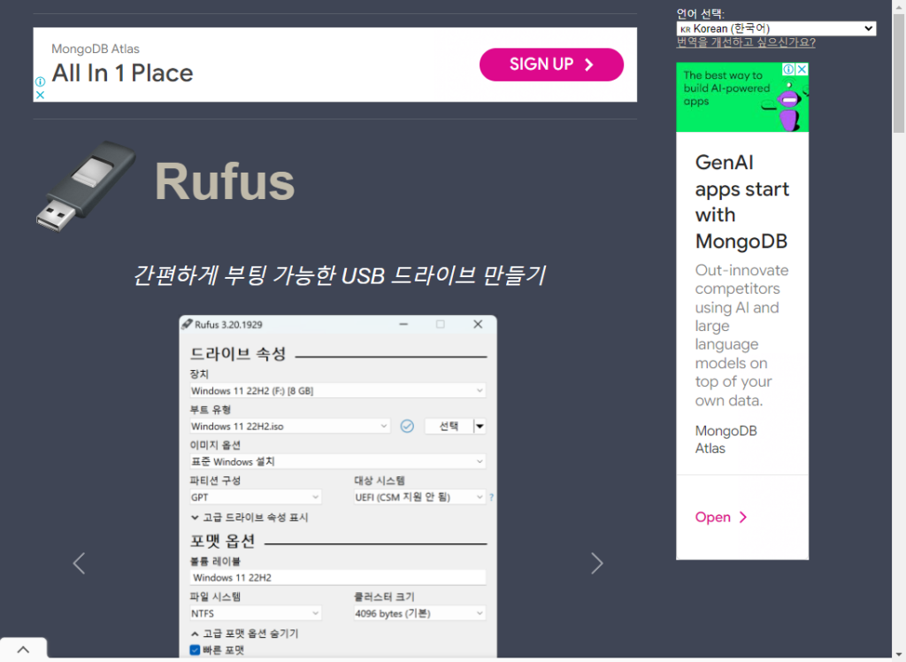Click the 드라이브 속성 section heading

pos(238,354)
